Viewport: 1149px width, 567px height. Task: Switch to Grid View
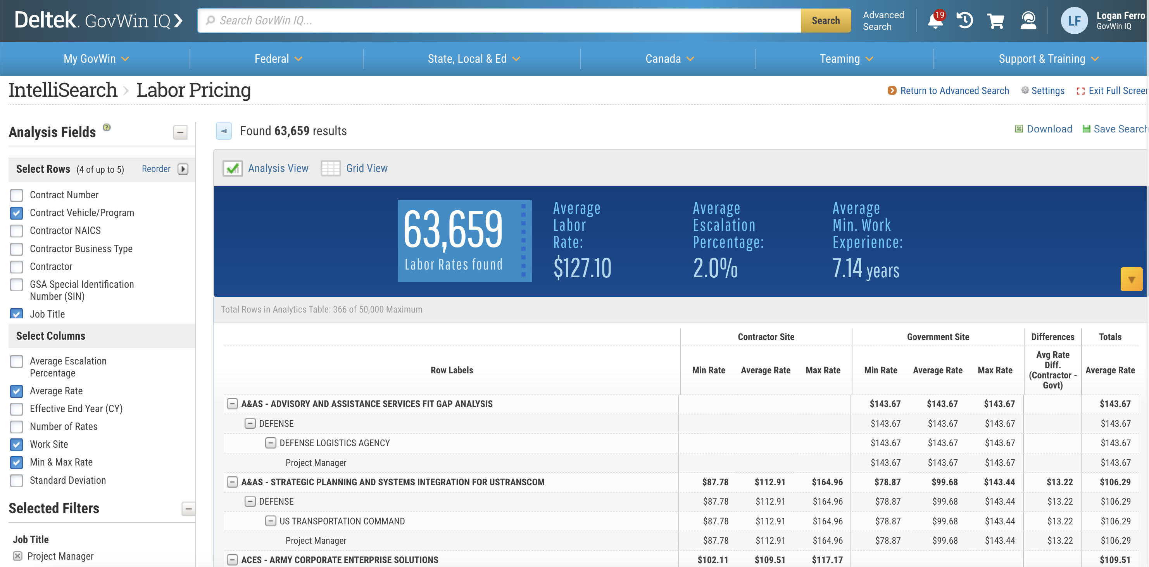coord(367,168)
